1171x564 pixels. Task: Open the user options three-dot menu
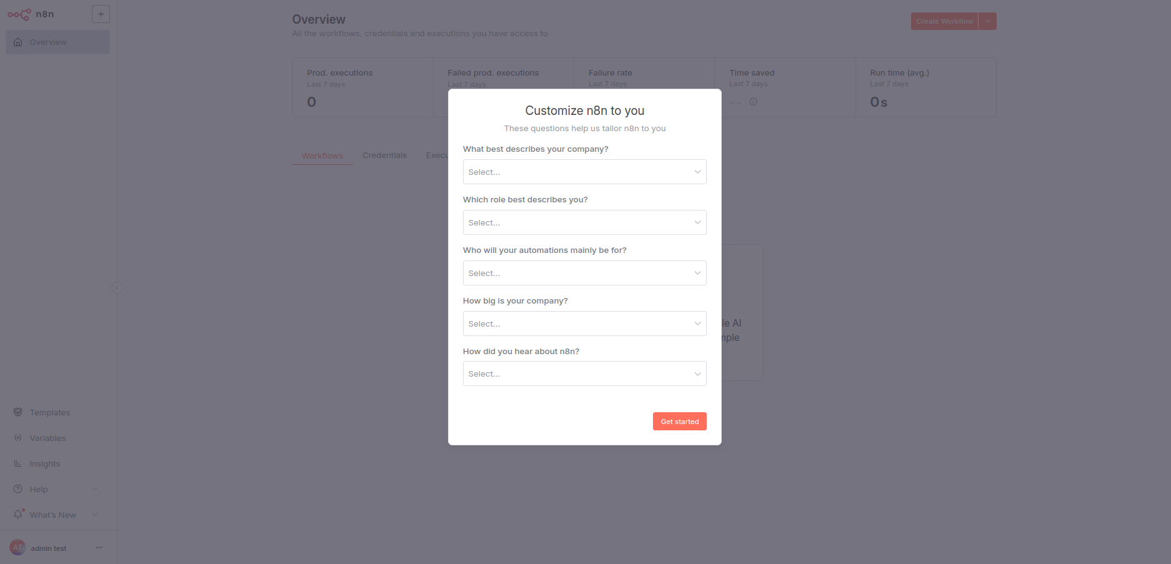point(99,548)
